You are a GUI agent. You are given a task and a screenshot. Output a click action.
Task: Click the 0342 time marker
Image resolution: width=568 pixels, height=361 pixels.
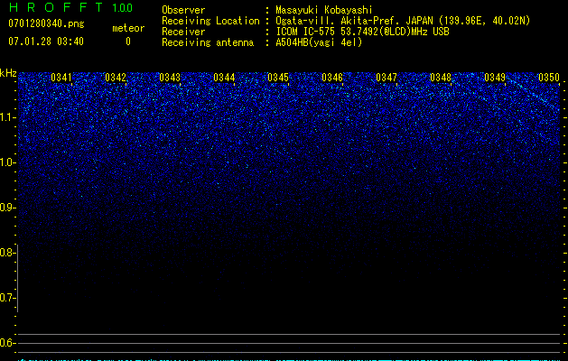coord(116,78)
